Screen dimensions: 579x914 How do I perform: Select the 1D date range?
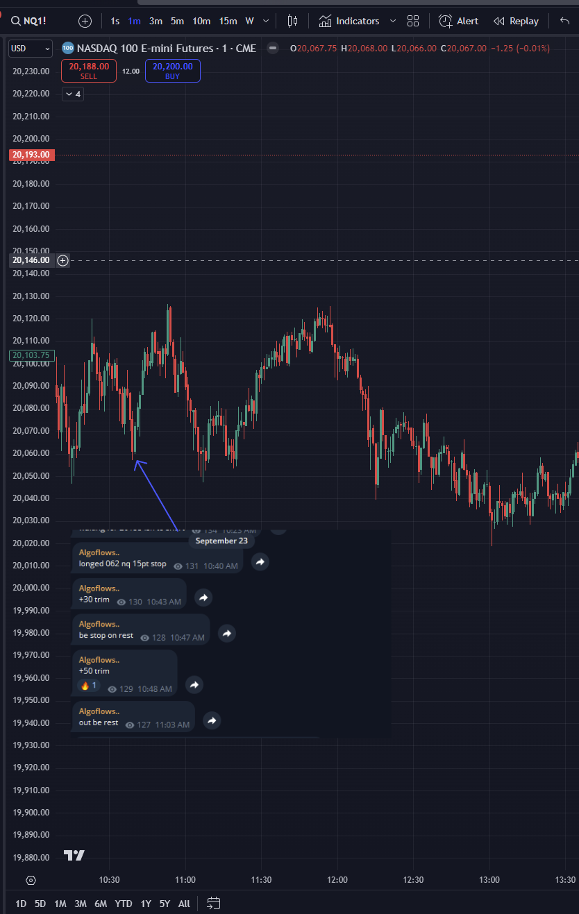[x=21, y=904]
